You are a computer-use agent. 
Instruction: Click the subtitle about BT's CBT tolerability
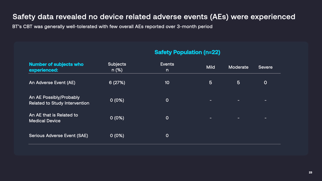pyautogui.click(x=112, y=27)
